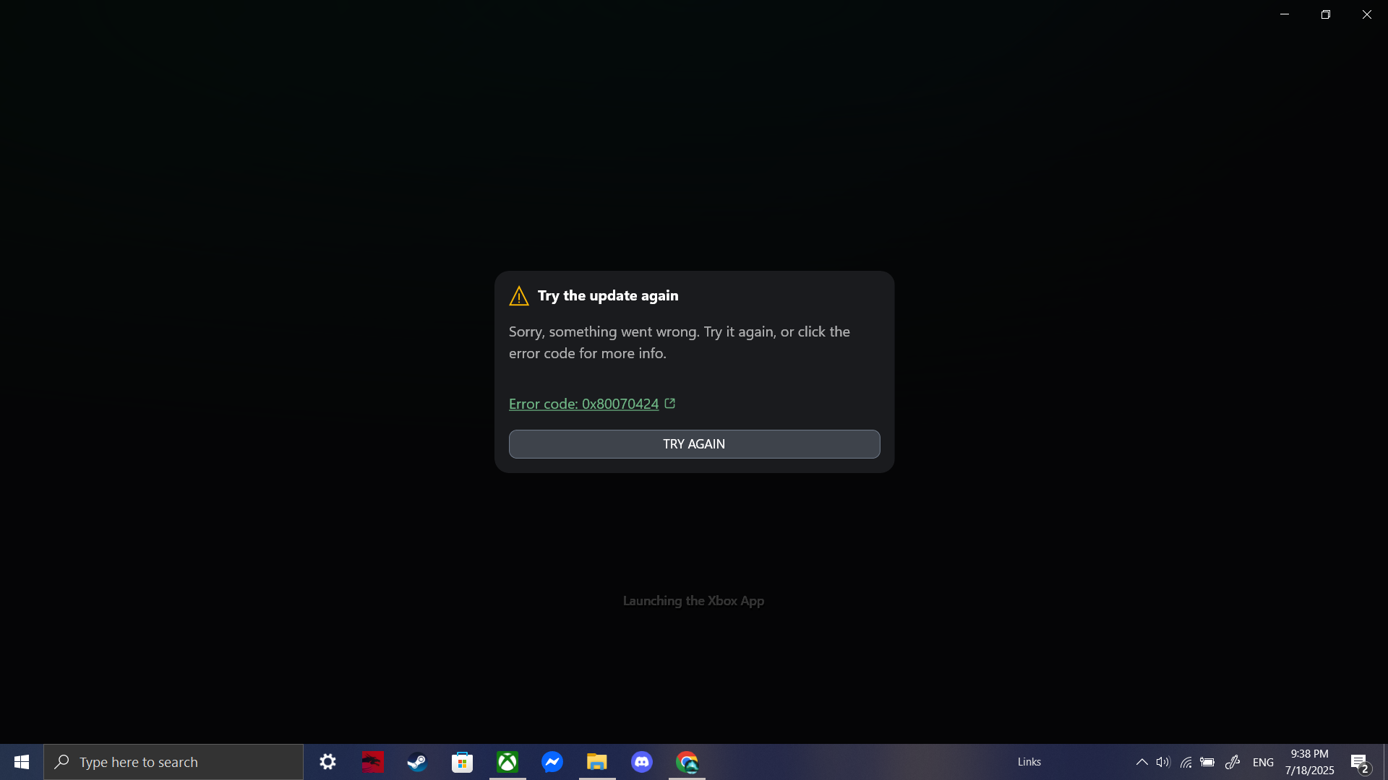Image resolution: width=1388 pixels, height=780 pixels.
Task: Open File Explorer from taskbar
Action: pos(597,762)
